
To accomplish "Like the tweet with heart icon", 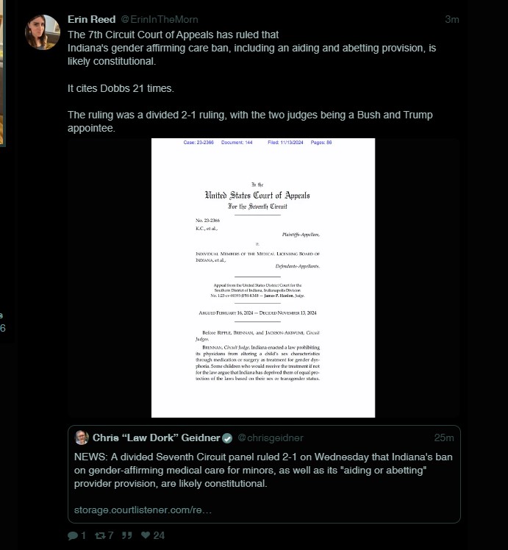I will (x=145, y=535).
